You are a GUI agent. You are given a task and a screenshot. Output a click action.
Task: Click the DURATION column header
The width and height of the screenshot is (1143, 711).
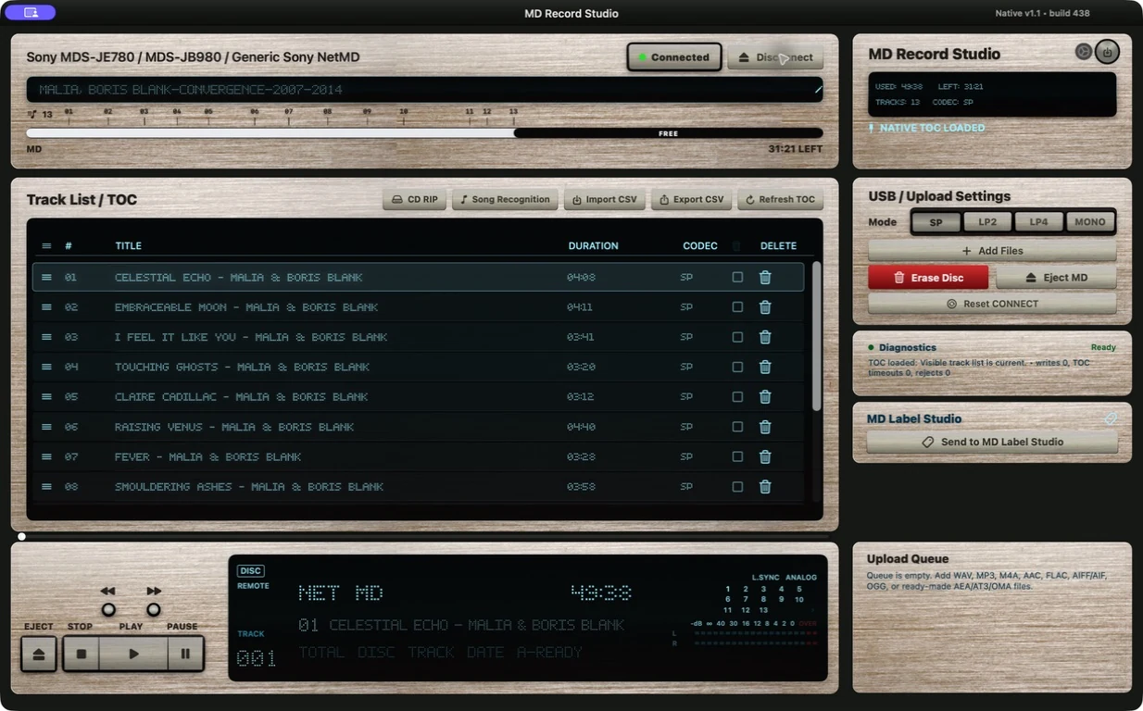[593, 246]
